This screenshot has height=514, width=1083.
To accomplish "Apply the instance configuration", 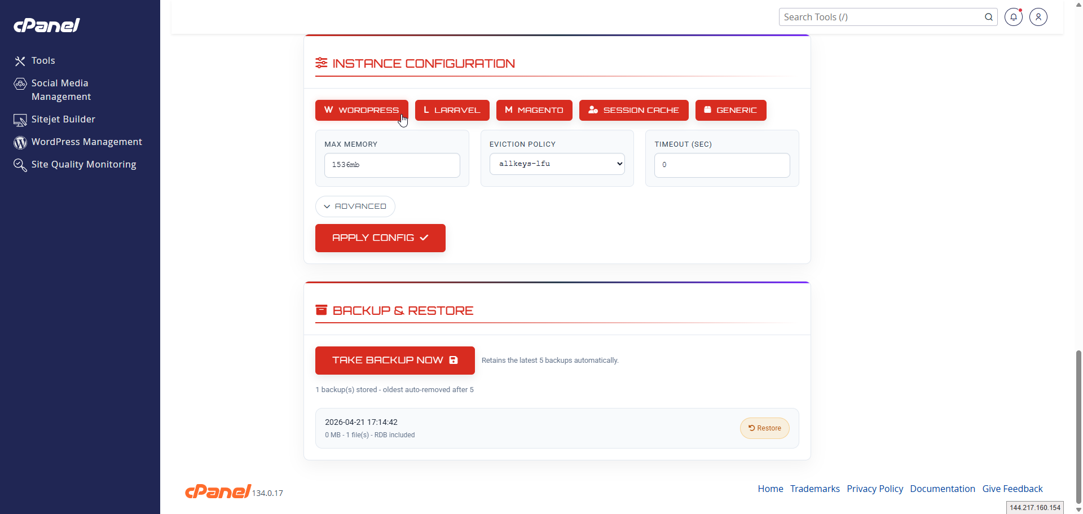I will pyautogui.click(x=380, y=238).
